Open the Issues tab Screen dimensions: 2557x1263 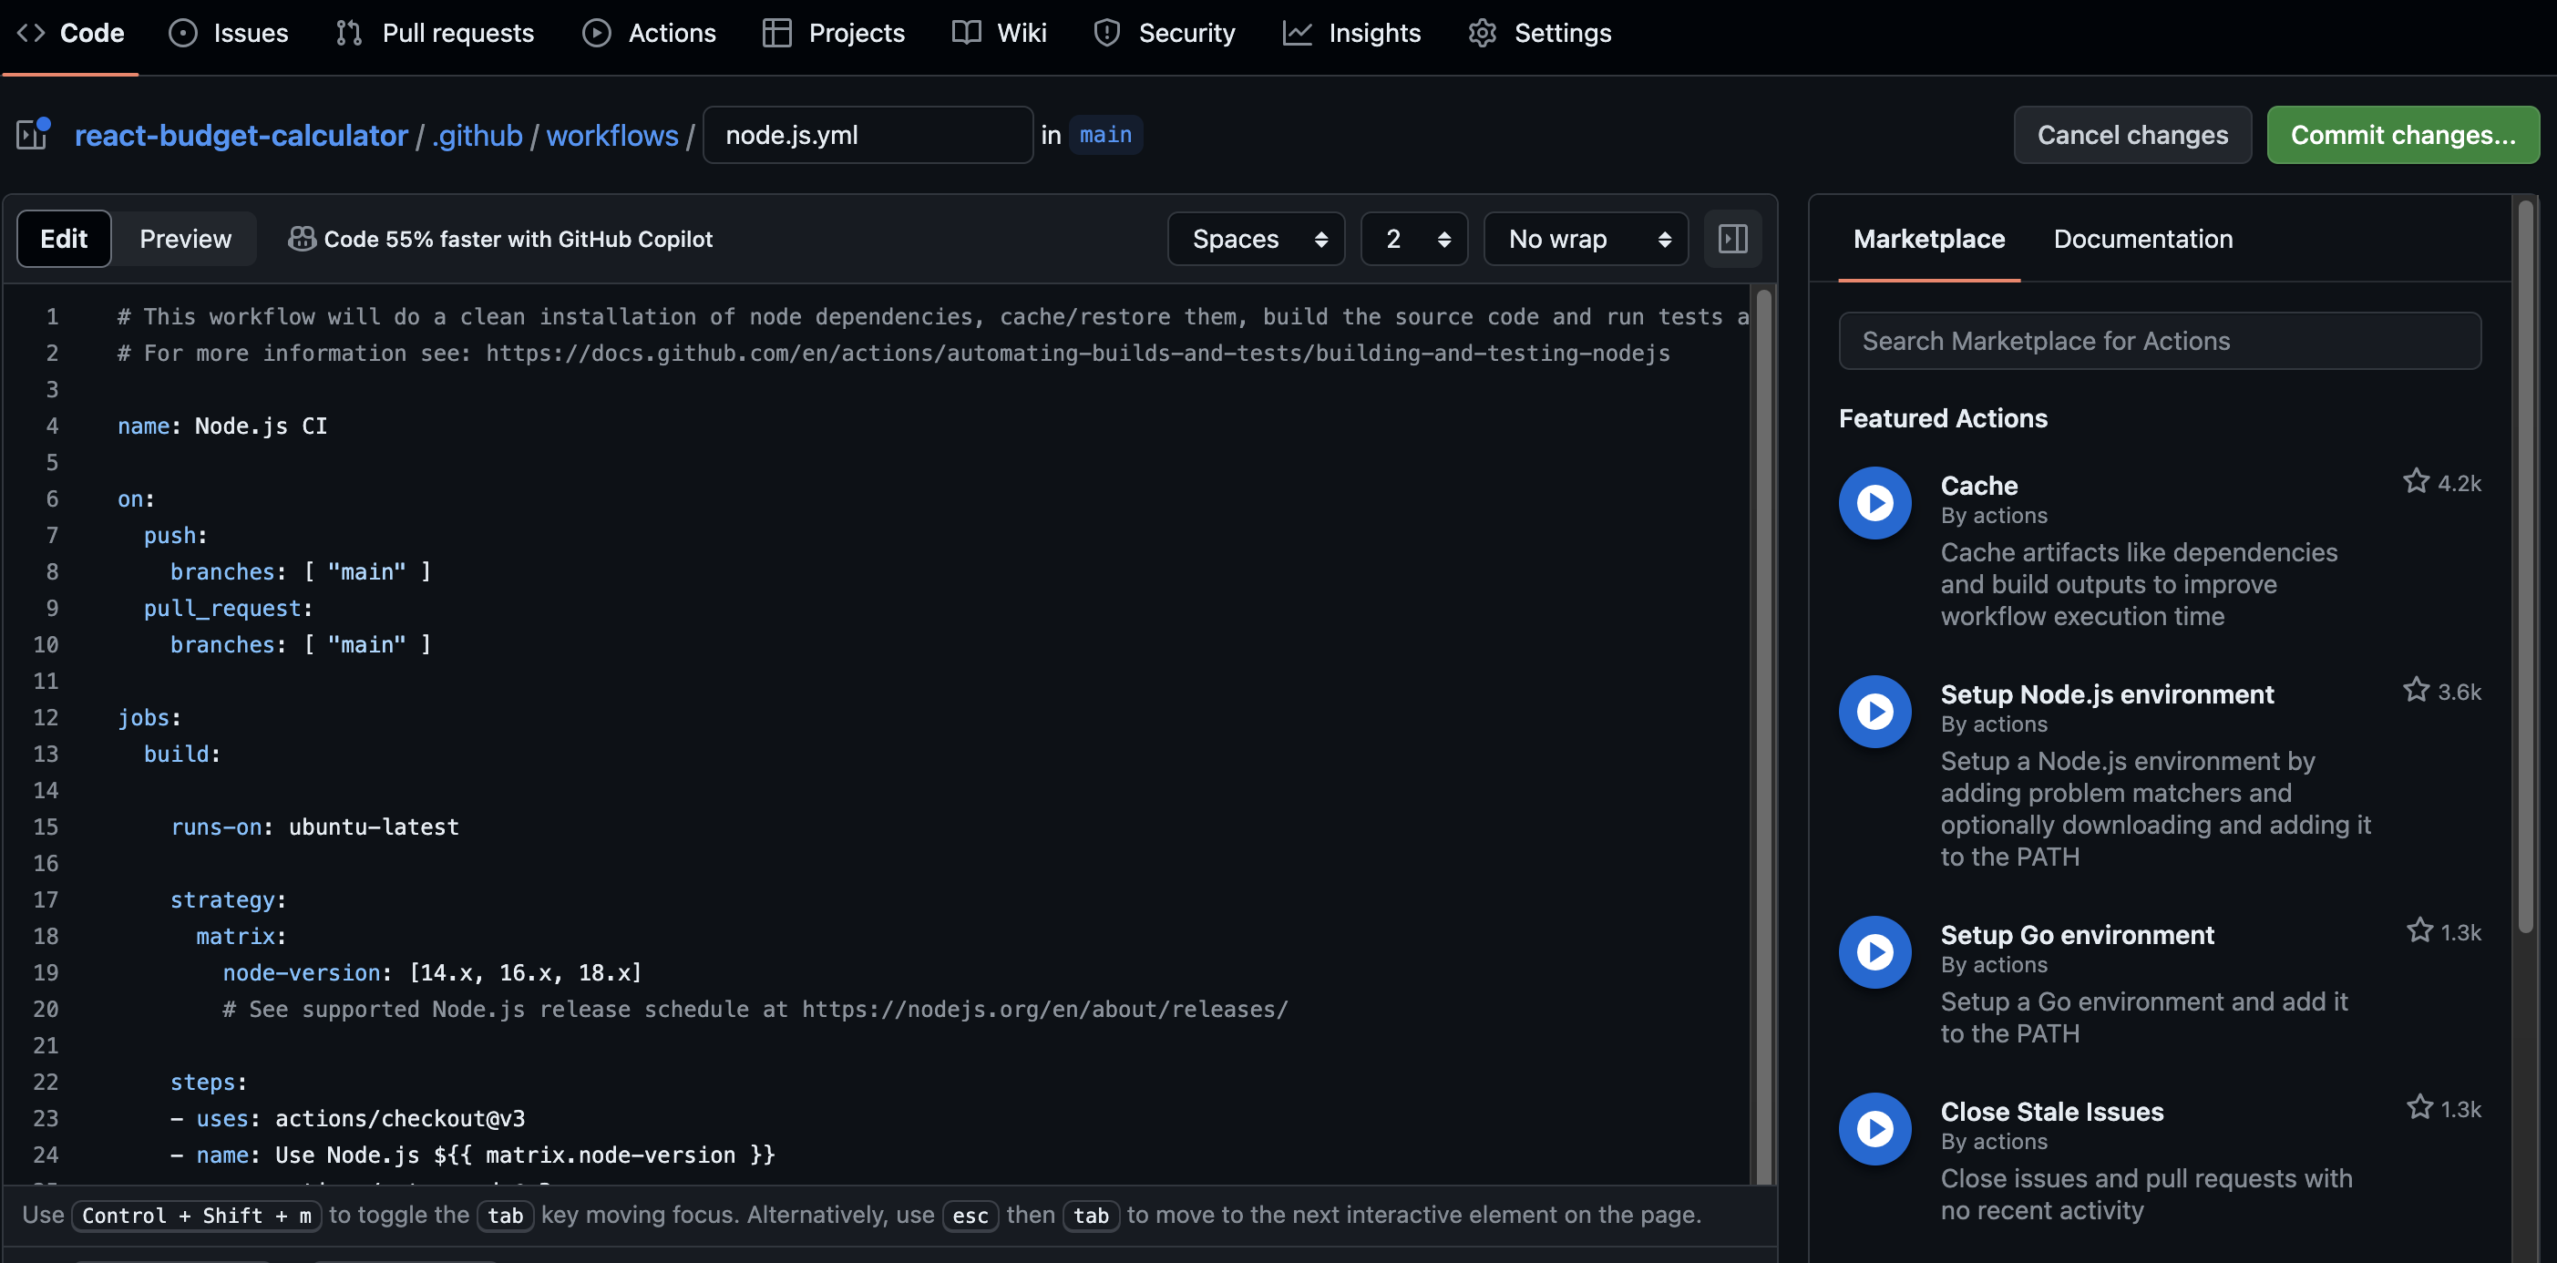point(230,33)
